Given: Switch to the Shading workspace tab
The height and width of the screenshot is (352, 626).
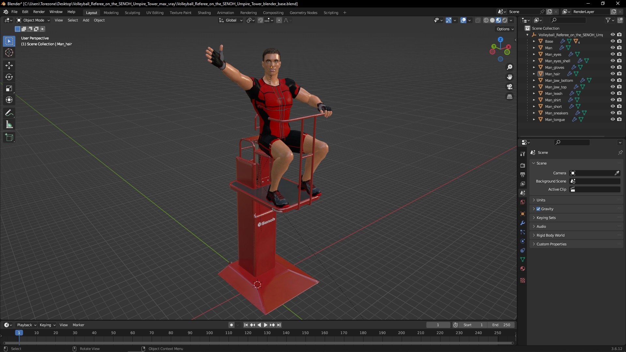Looking at the screenshot, I should (x=204, y=13).
